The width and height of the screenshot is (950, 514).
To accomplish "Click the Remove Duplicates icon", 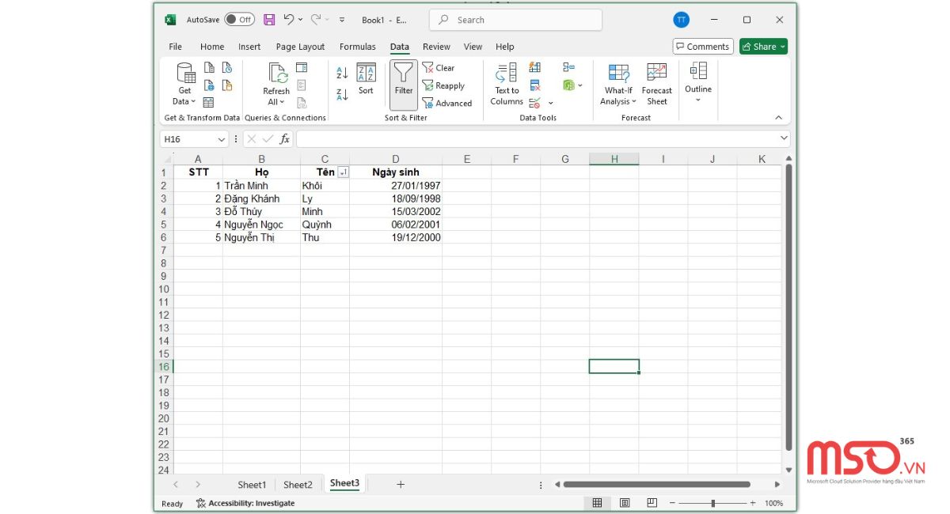I will [534, 85].
